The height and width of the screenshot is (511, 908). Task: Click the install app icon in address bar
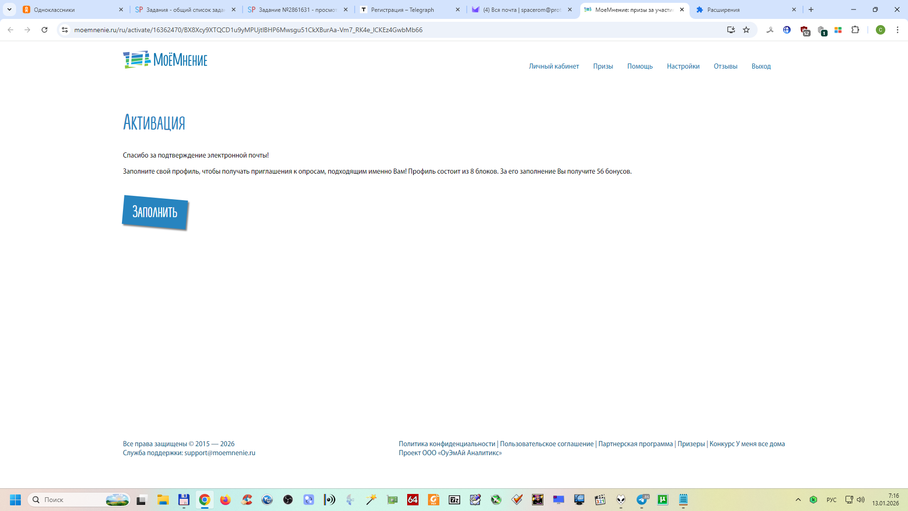731,30
